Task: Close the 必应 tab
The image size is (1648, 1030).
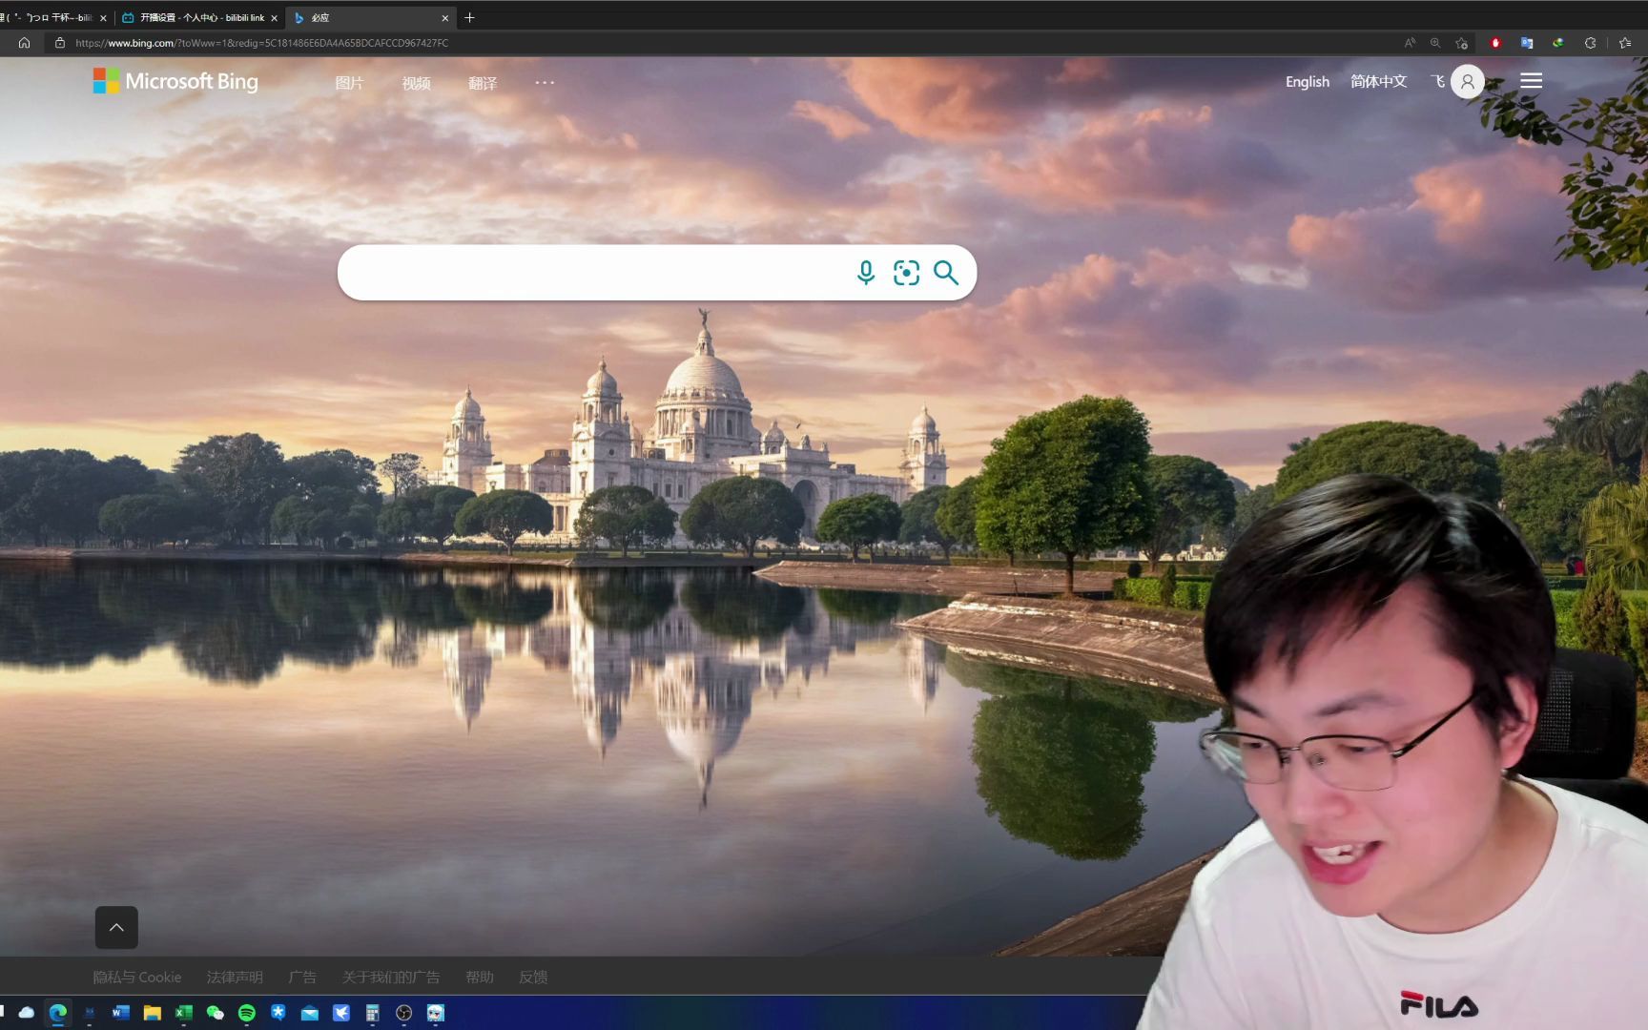Action: pyautogui.click(x=444, y=18)
